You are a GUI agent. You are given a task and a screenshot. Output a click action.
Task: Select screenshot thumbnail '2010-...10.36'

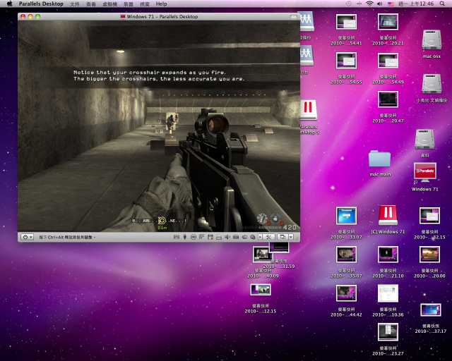pyautogui.click(x=388, y=293)
